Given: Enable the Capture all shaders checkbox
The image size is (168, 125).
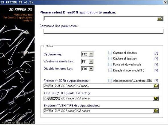Looking at the screenshot, I should click(x=110, y=53).
